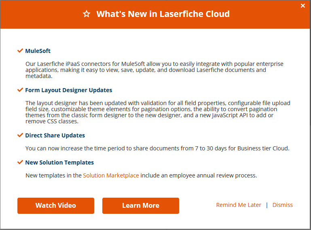Screen dimensions: 311x230
Task: Click the star icon in the header
Action: point(87,14)
